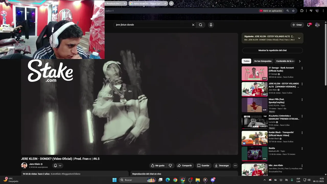327x184 pixels.
Task: Open Chrome extensions puzzle icon
Action: coord(302,11)
